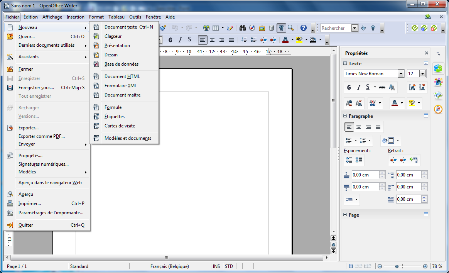Viewport: 449px width, 273px height.
Task: Click zoom in plus button in status bar
Action: tap(425, 266)
